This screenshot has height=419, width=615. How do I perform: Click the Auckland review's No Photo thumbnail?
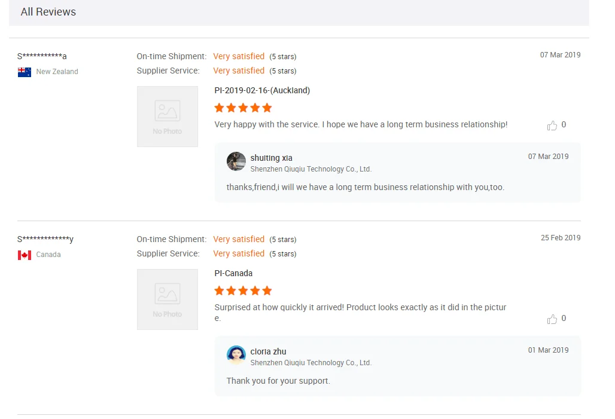(168, 117)
